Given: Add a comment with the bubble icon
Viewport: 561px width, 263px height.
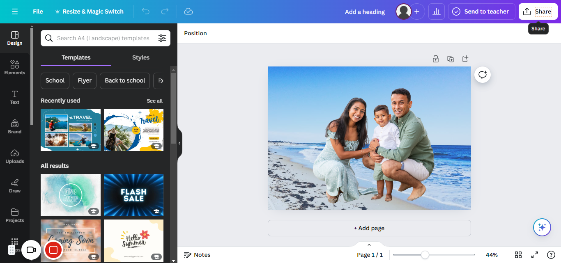Looking at the screenshot, I should (x=483, y=75).
